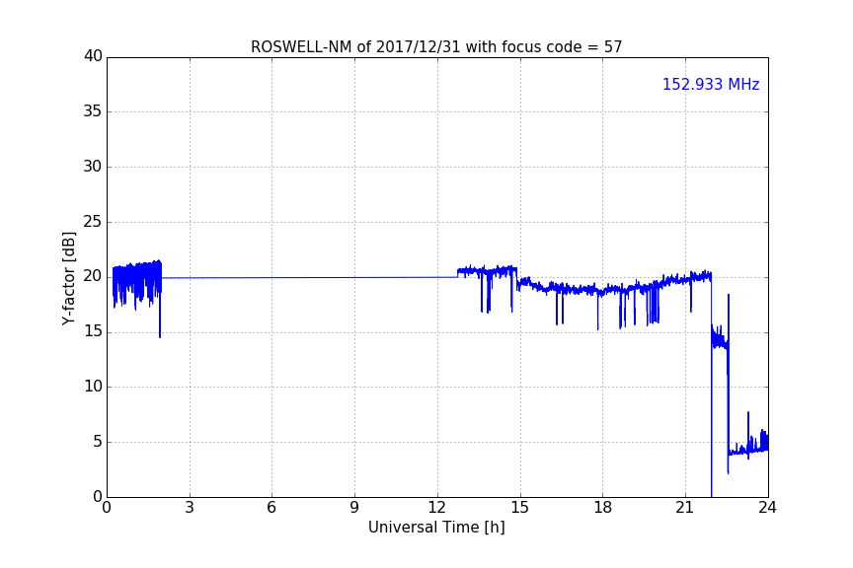Click the Y-factor [dB] axis label
The height and width of the screenshot is (568, 853).
(68, 278)
